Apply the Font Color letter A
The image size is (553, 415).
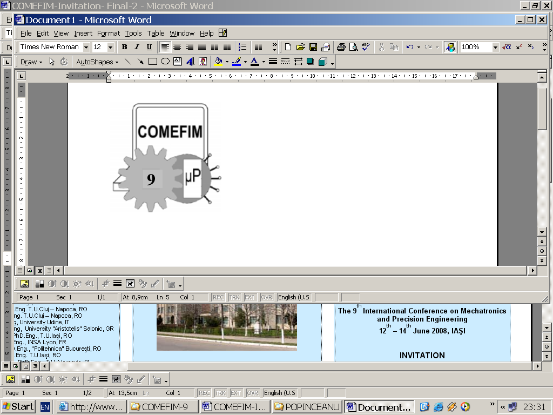(x=255, y=62)
